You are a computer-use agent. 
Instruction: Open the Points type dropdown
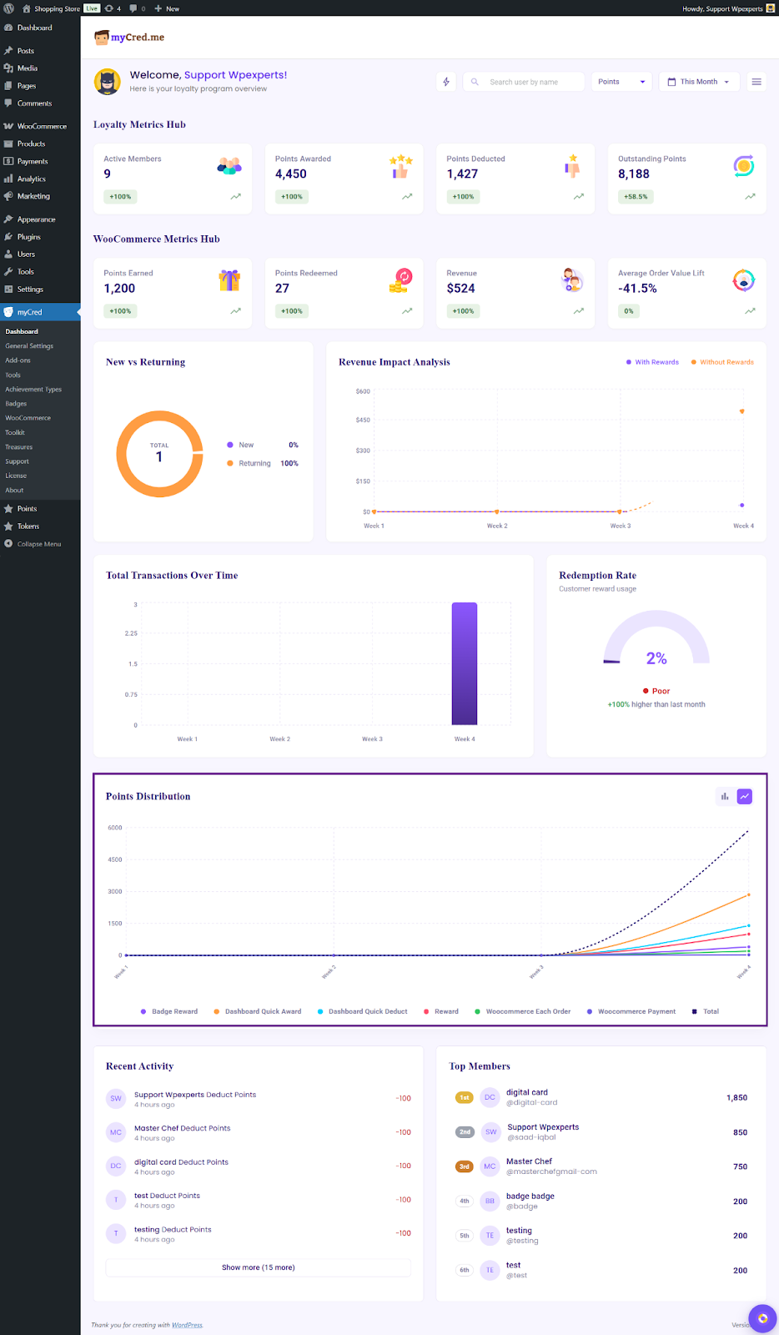coord(621,82)
